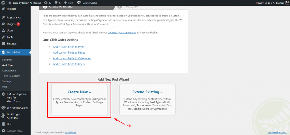Click the Divi D circle icon

tap(3, 124)
